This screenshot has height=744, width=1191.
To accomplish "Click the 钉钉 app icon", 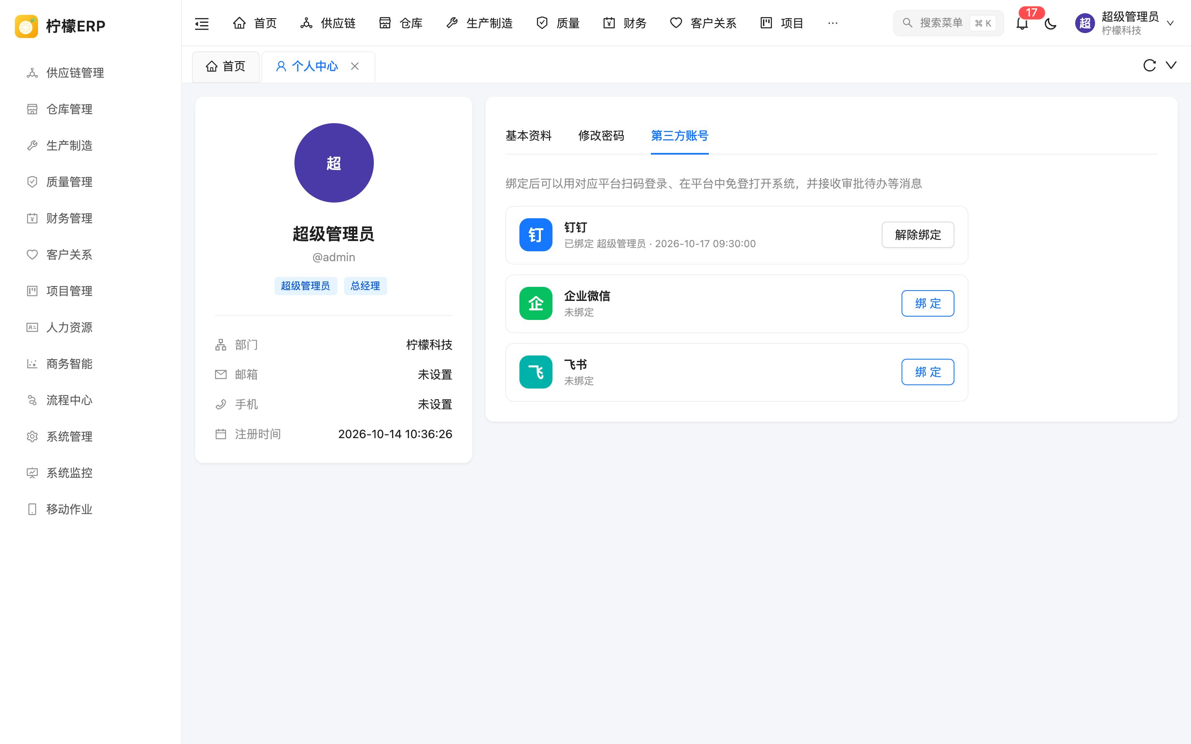I will click(x=536, y=235).
